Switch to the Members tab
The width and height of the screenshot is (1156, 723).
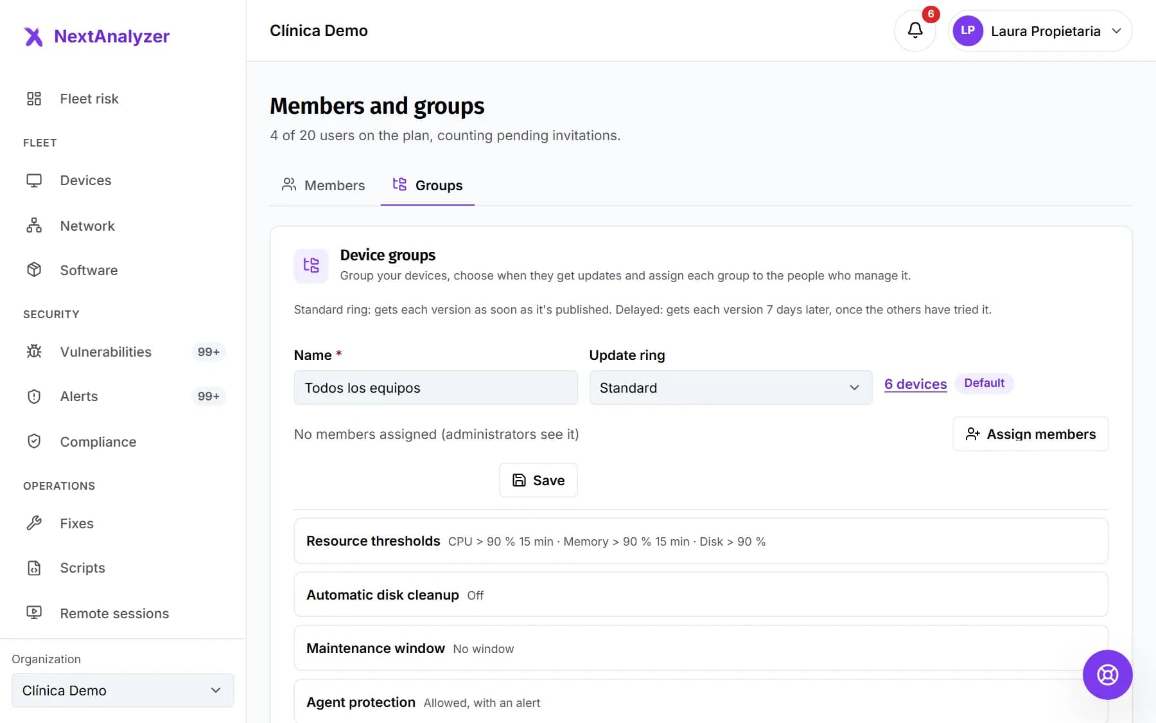tap(323, 185)
